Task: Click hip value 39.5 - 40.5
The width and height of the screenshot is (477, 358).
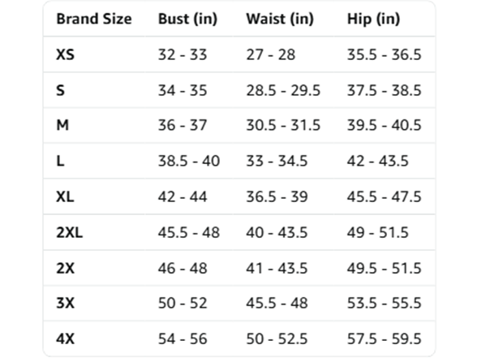Action: coord(385,125)
